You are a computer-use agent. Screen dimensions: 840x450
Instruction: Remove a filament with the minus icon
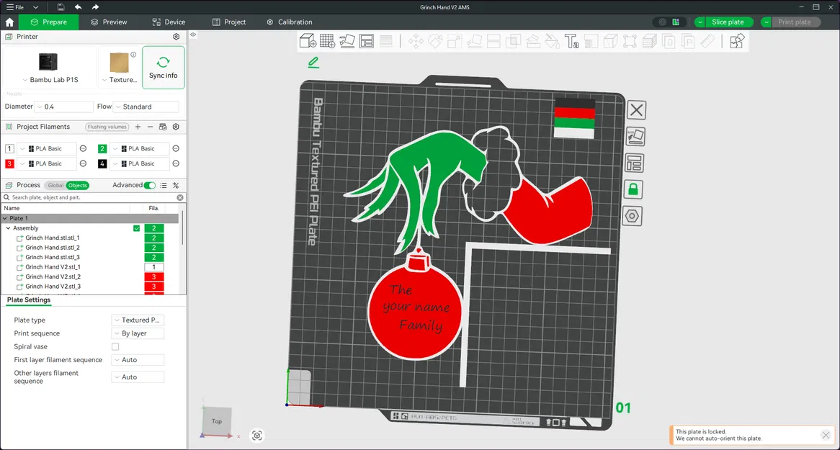click(150, 127)
